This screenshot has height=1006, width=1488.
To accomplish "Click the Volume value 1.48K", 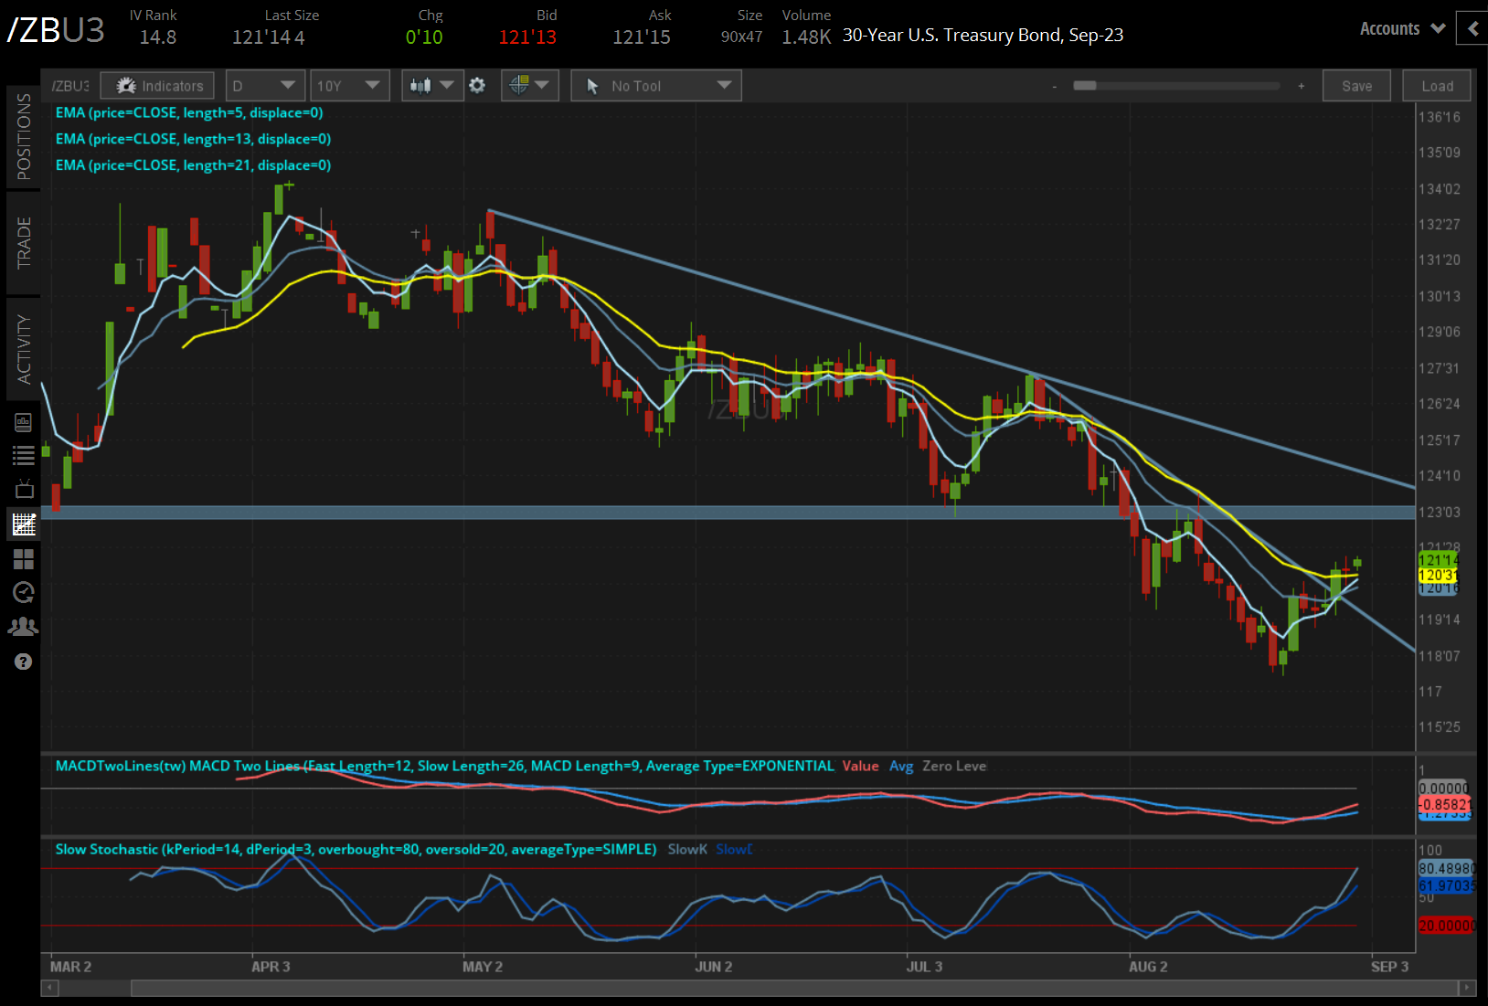I will click(x=806, y=37).
